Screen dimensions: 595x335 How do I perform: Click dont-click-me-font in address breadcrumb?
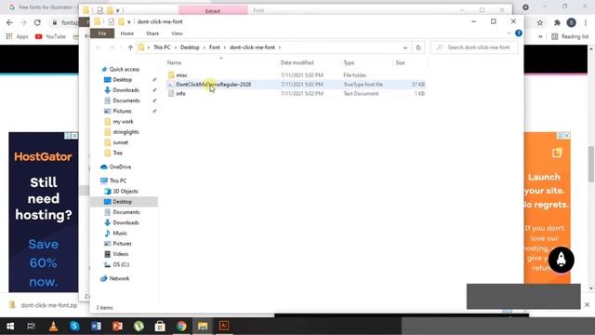point(252,47)
